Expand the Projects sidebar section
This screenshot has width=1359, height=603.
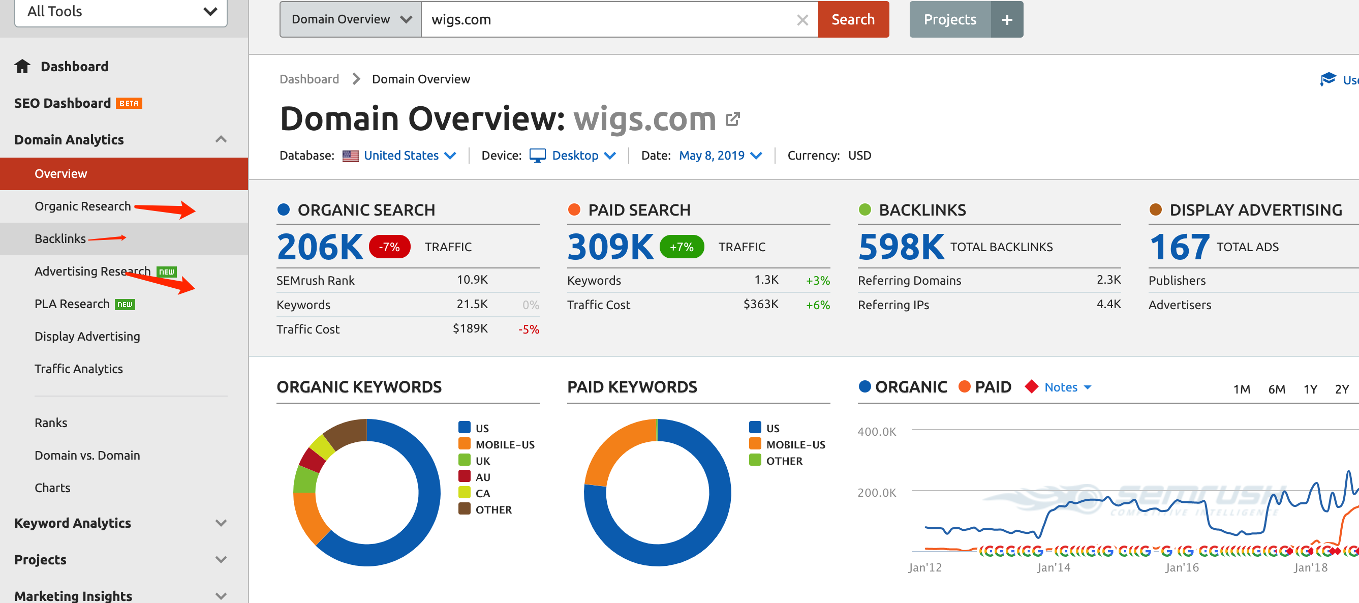[221, 559]
